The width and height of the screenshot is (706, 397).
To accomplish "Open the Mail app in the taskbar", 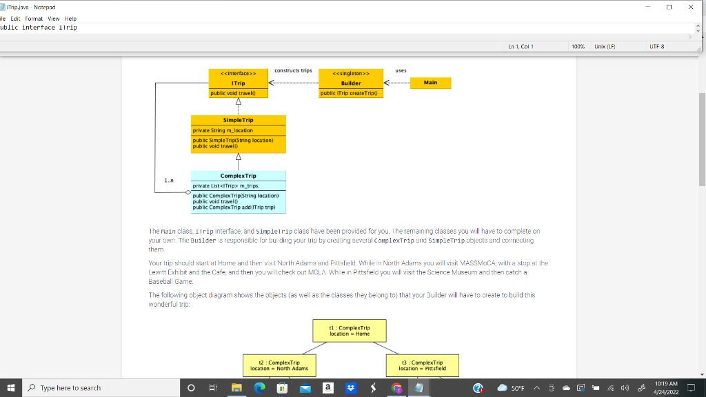I will point(304,388).
